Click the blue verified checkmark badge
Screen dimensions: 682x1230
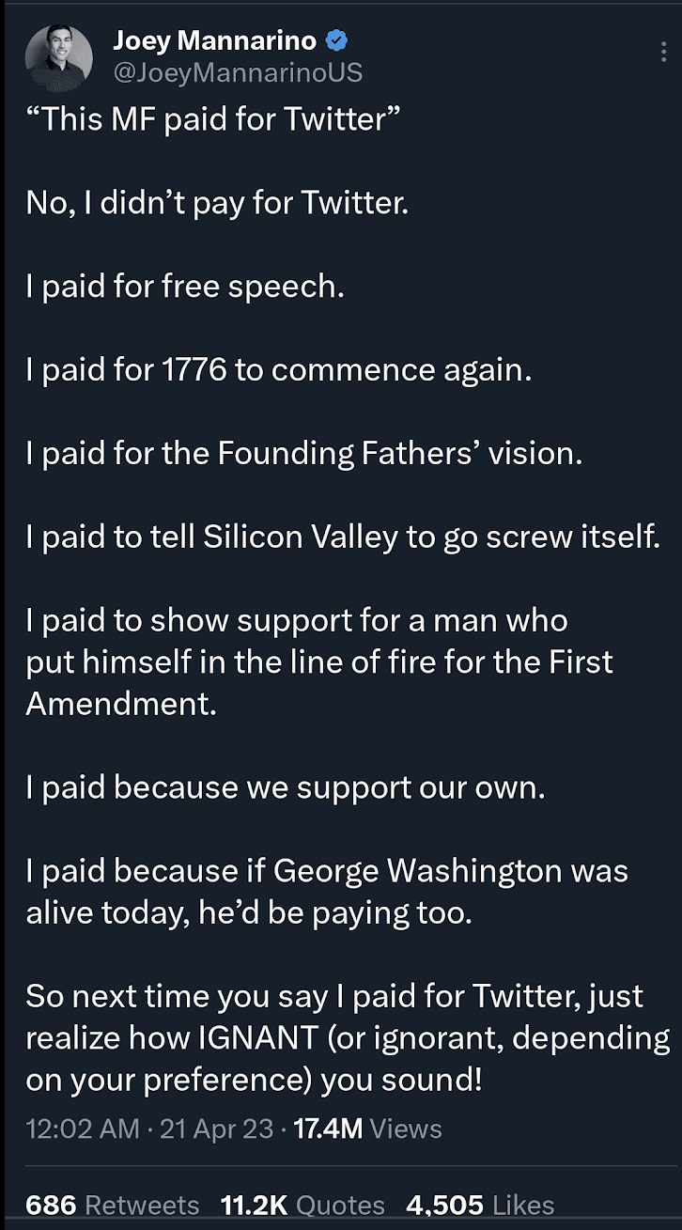(337, 40)
